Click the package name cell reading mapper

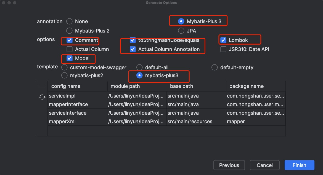256,122
